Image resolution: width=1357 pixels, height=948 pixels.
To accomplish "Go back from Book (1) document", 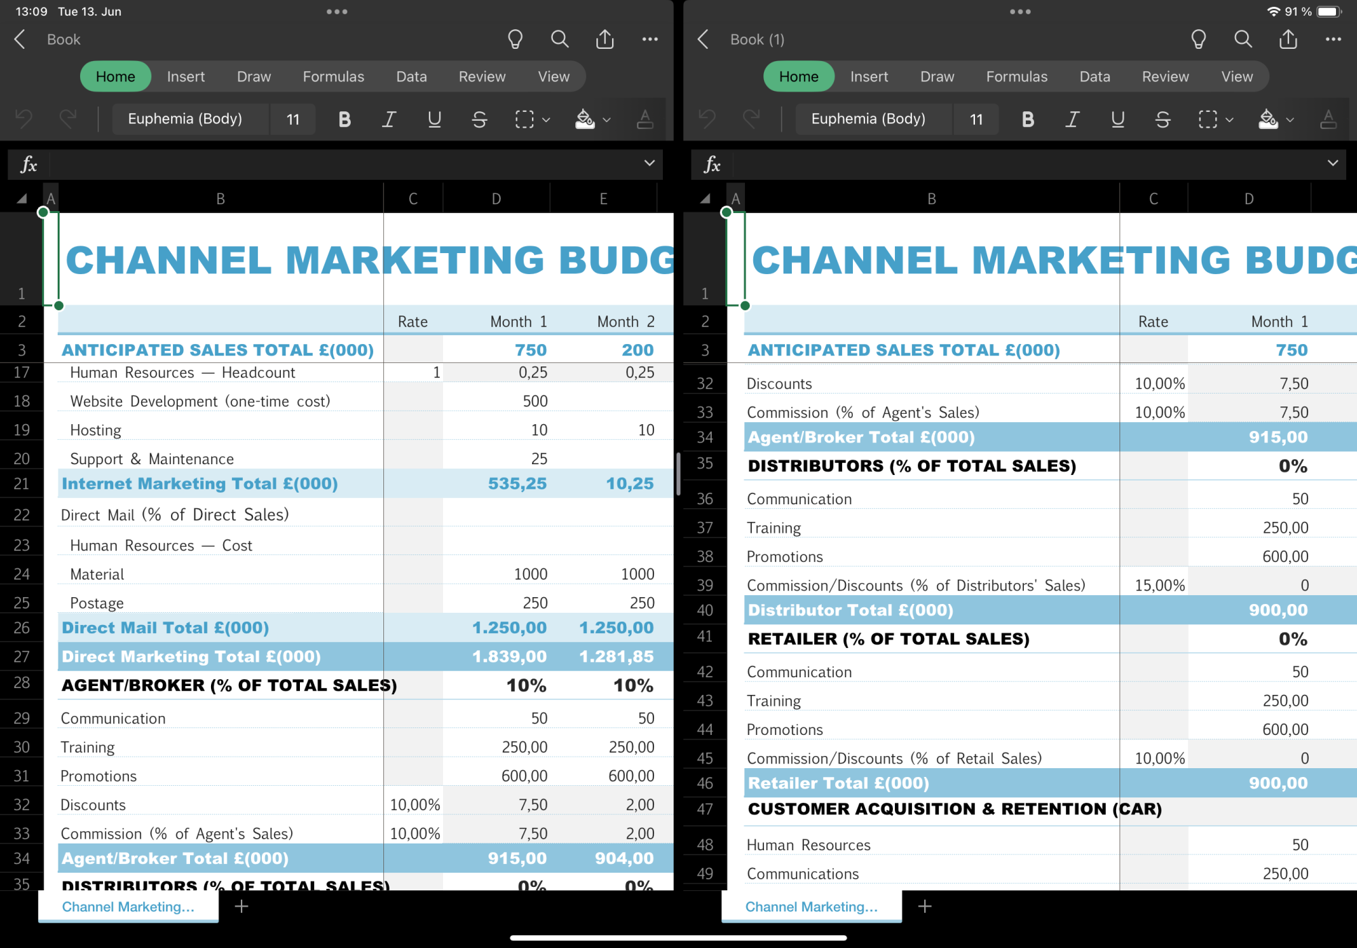I will (703, 39).
